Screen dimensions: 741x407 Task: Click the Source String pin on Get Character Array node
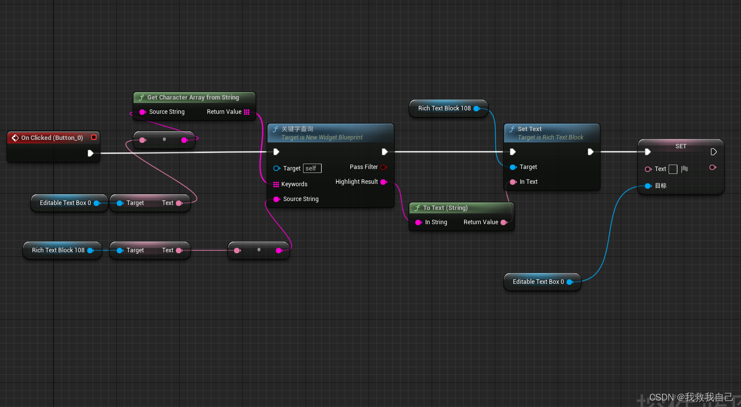tap(142, 112)
